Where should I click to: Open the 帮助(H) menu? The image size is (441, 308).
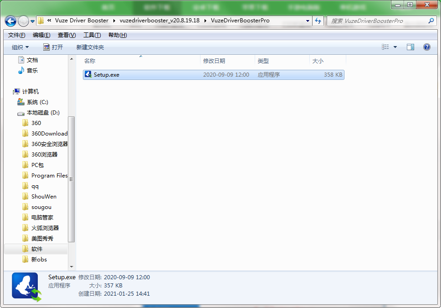click(118, 35)
